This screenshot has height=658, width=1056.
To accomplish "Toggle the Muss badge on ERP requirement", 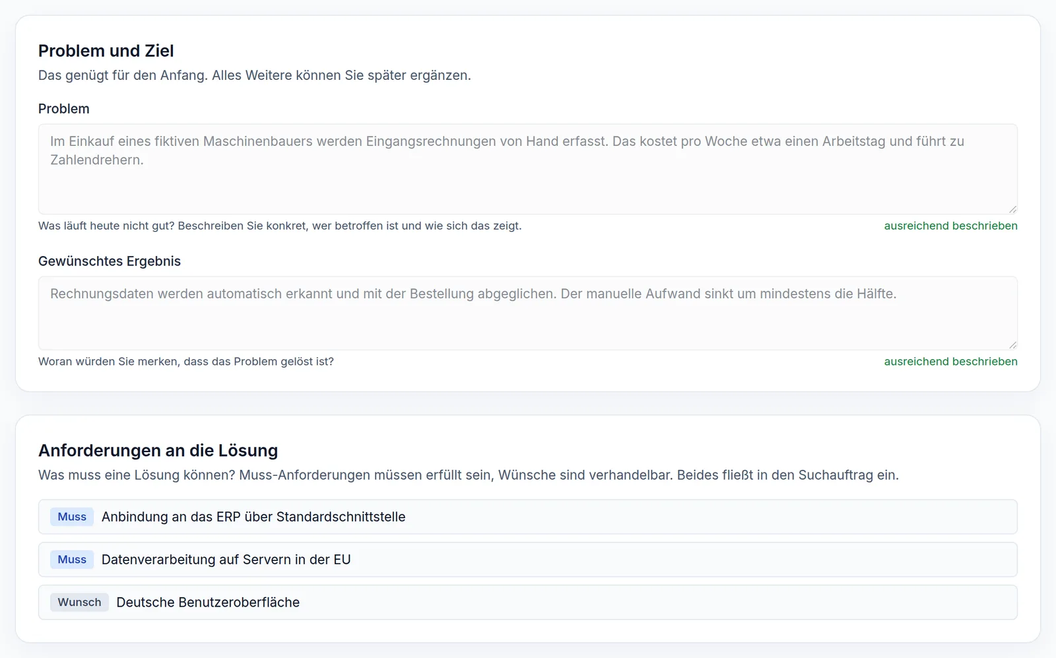I will pos(72,517).
